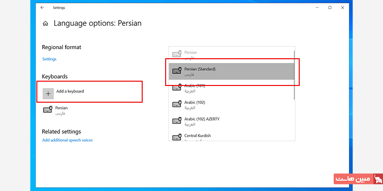Click keyboard icon beside Persian (Standard)

tap(177, 71)
